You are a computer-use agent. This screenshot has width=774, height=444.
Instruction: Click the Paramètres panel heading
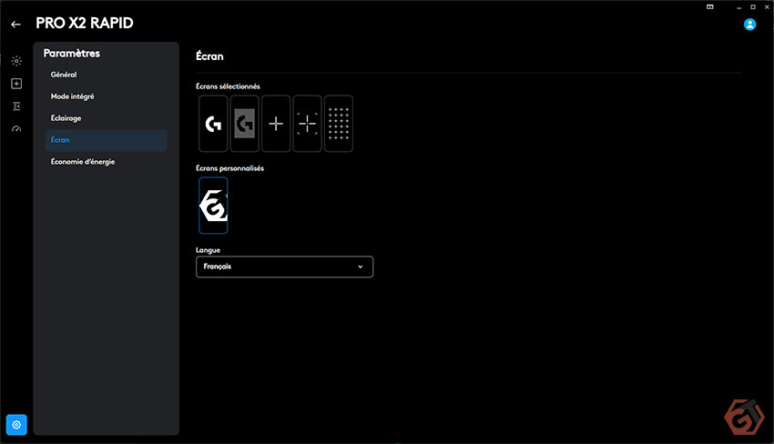72,54
